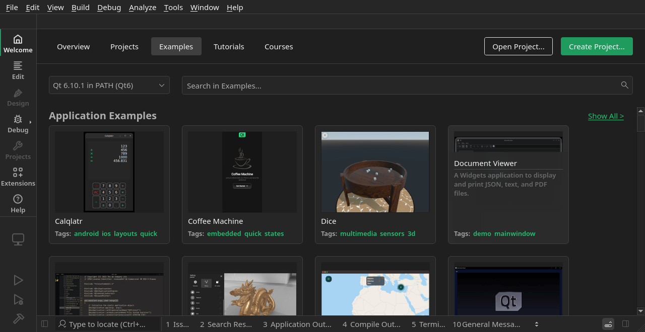Click the Start Debugging icon
The image size is (645, 332).
coord(18,300)
